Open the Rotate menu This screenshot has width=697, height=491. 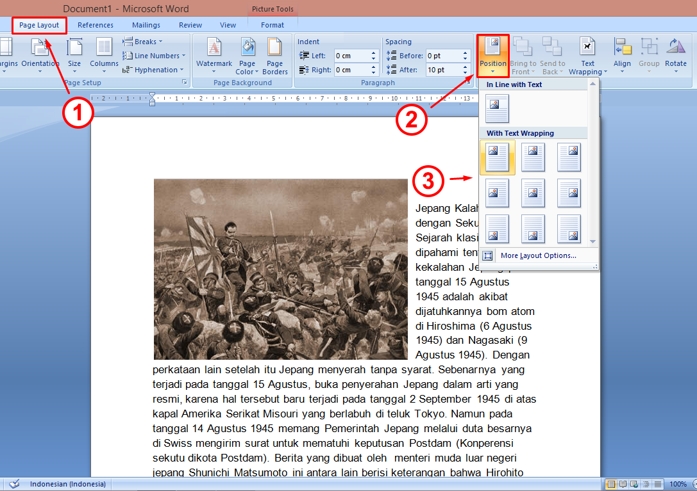(676, 55)
